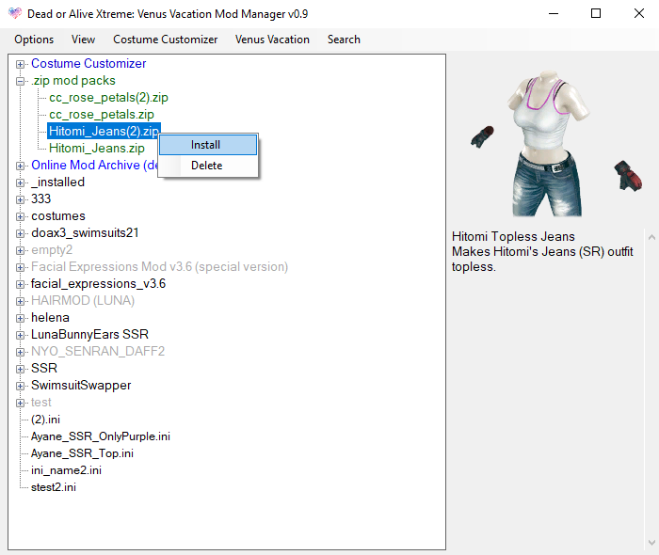Click the mod description text box
This screenshot has height=555, width=659.
point(547,388)
